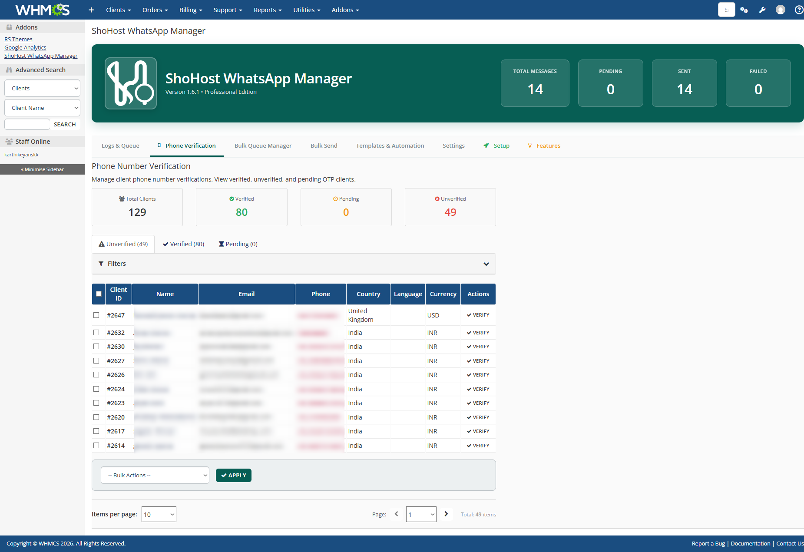Show the Pending (0) list tab
Image resolution: width=804 pixels, height=552 pixels.
tap(238, 244)
